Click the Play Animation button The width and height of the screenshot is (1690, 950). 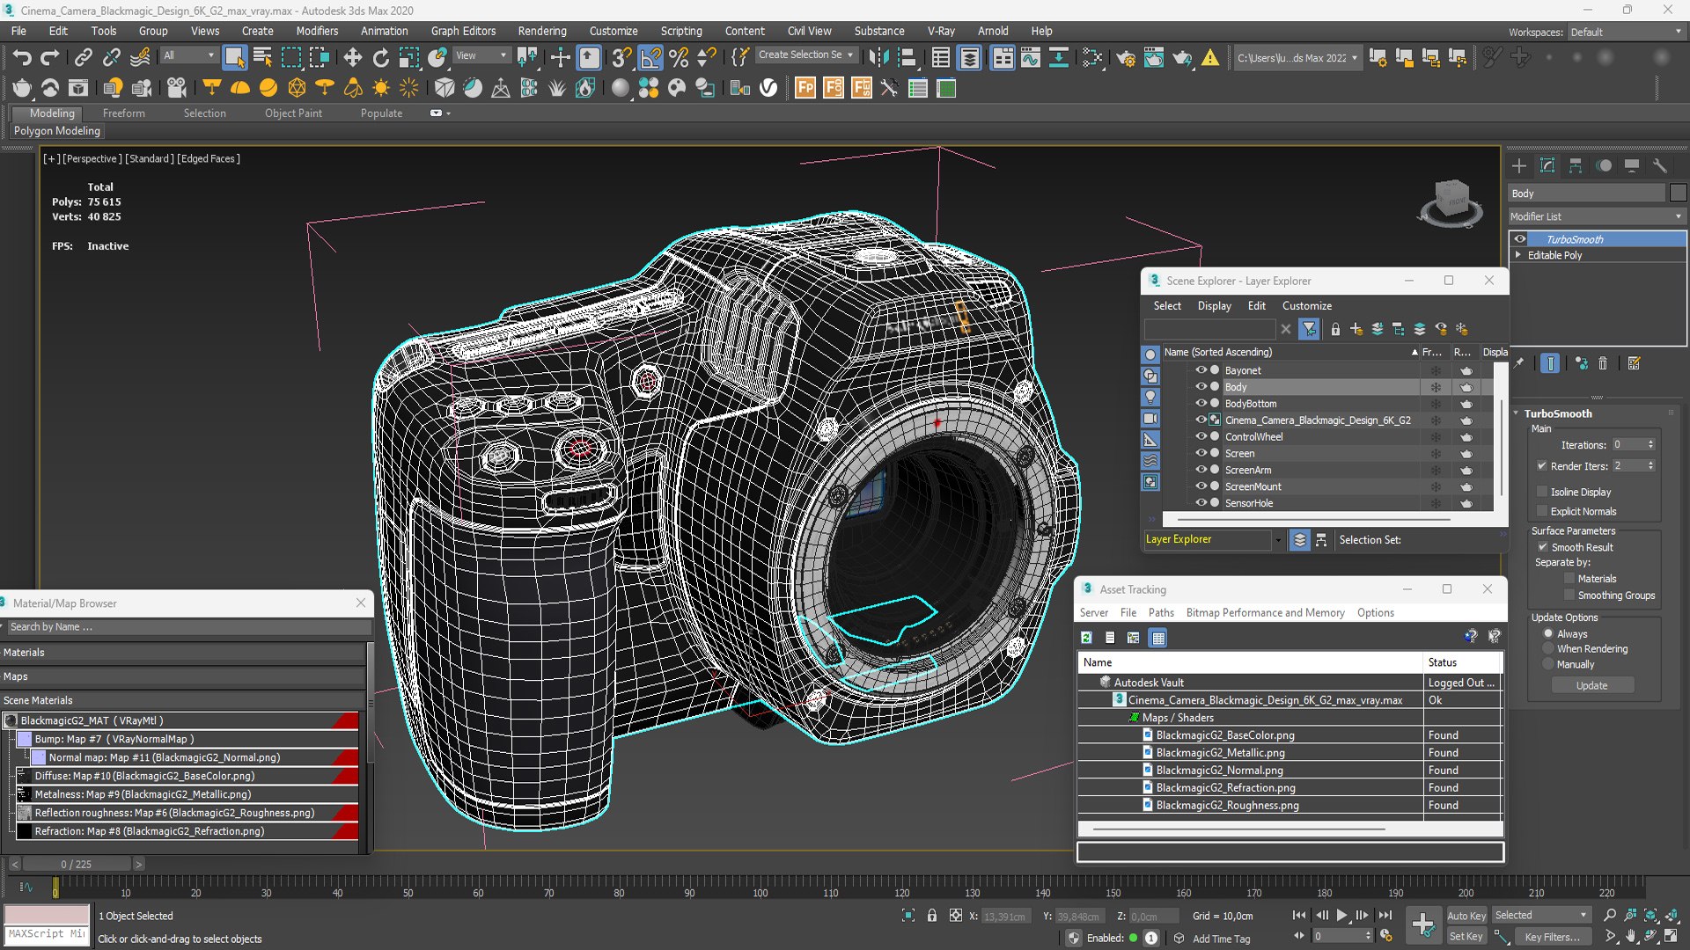pyautogui.click(x=1341, y=915)
